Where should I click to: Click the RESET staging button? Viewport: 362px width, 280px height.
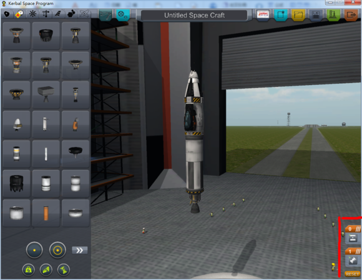[x=352, y=274]
